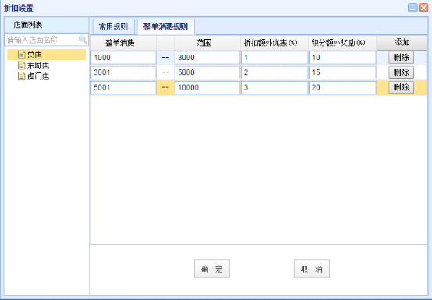Edit discount value 2 in second row
This screenshot has width=432, height=300.
click(274, 72)
